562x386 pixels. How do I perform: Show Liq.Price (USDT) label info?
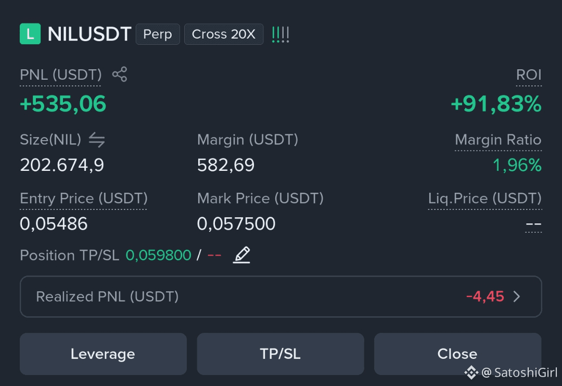tap(484, 198)
